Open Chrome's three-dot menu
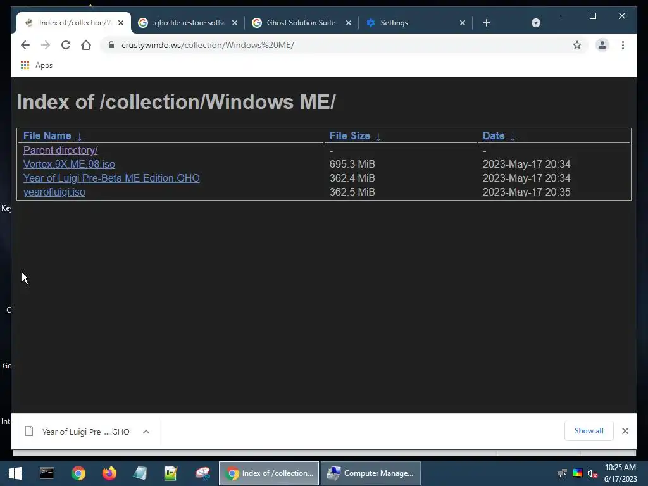 [623, 45]
